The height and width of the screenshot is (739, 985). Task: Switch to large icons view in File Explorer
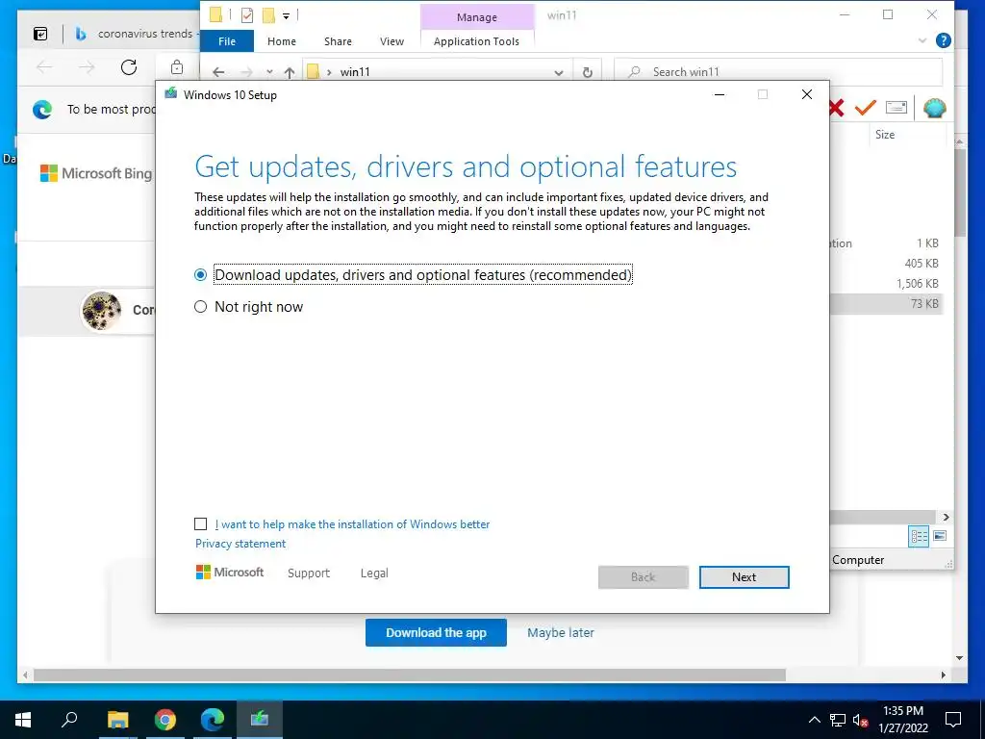tap(940, 536)
